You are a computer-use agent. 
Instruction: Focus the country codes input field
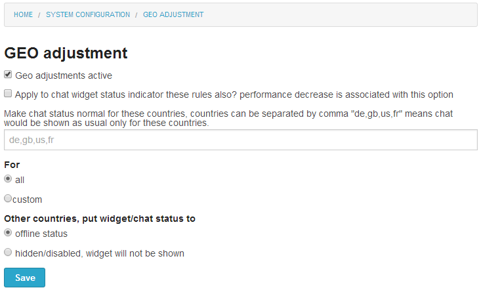click(x=240, y=140)
